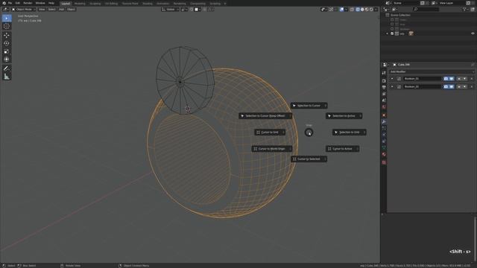Choose Selection to Active in pie menu
Image resolution: width=477 pixels, height=268 pixels.
point(344,116)
